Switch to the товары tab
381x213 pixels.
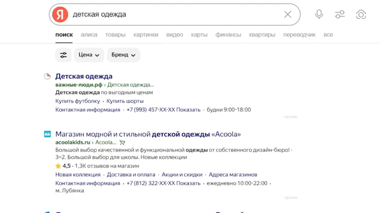(x=116, y=35)
